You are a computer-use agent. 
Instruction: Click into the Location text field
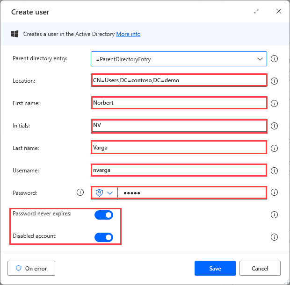(179, 80)
